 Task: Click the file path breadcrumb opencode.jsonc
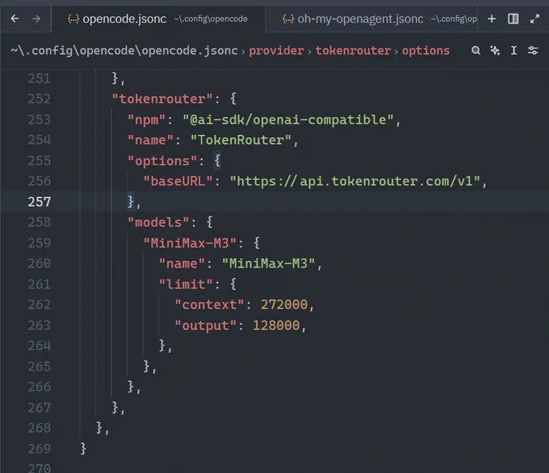124,51
